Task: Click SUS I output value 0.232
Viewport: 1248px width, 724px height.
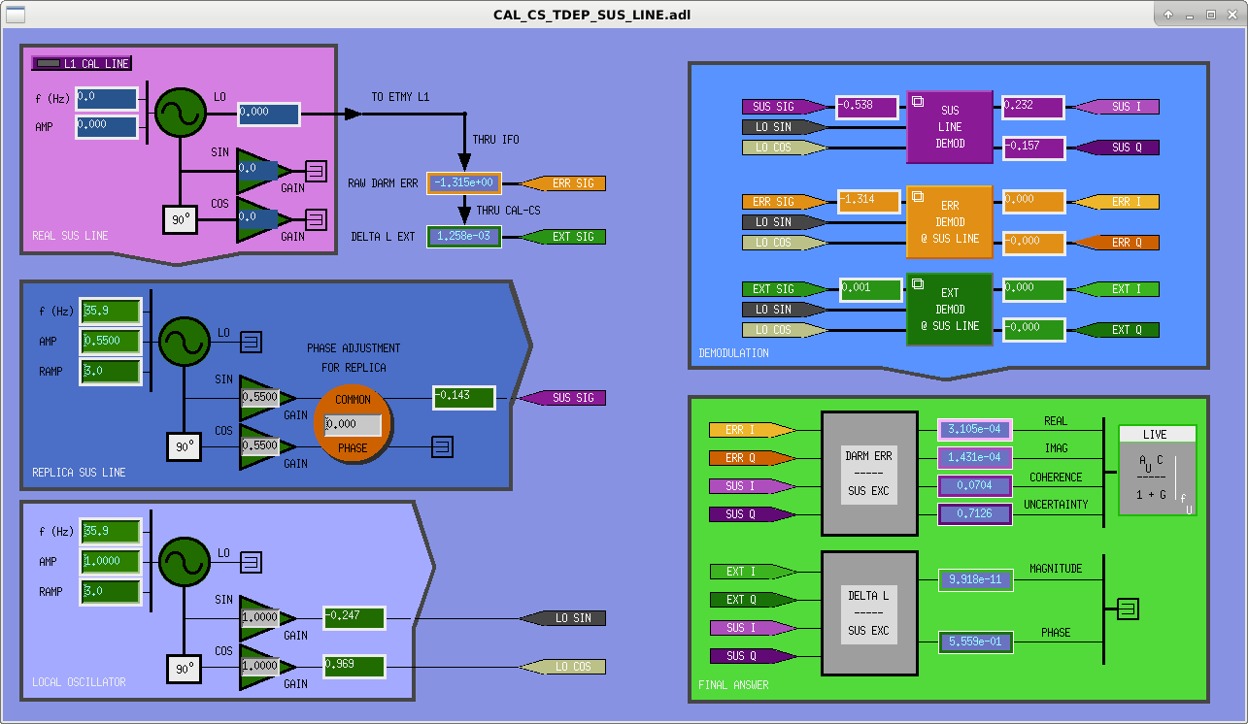Action: pos(1033,107)
